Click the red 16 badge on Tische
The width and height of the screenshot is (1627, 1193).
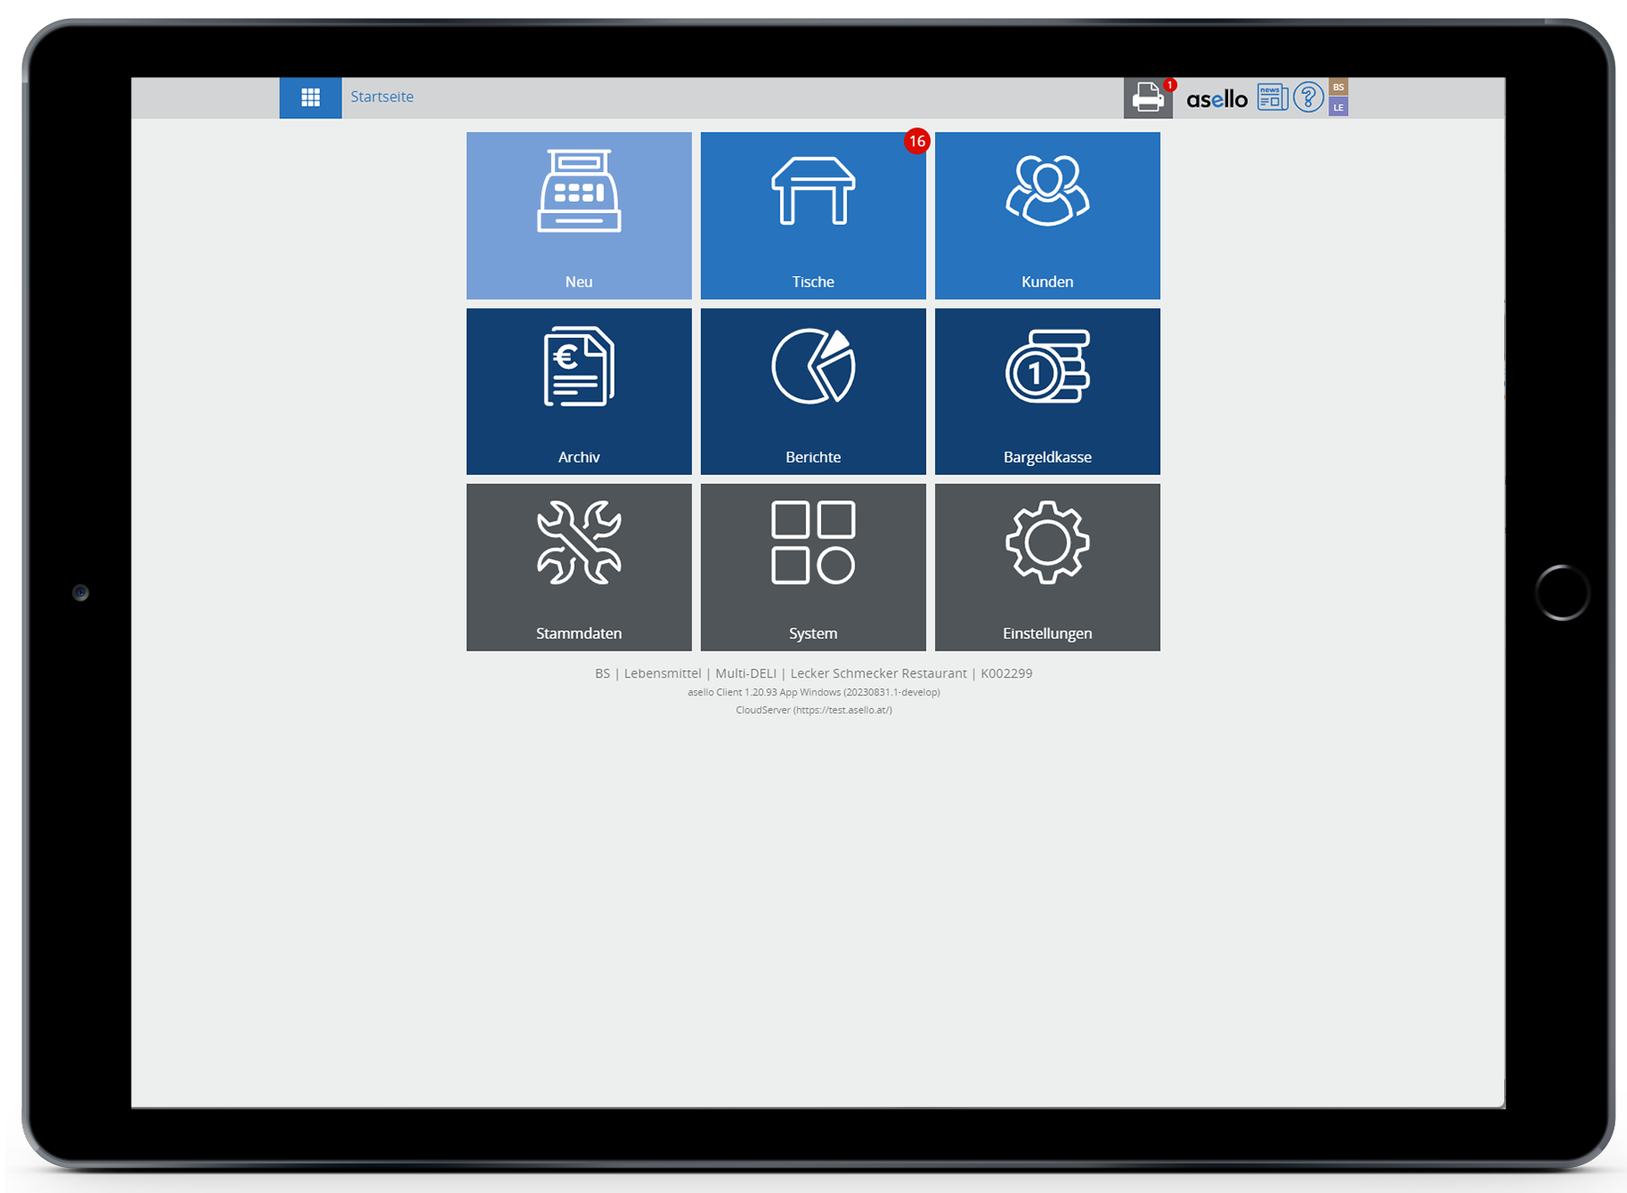[916, 142]
